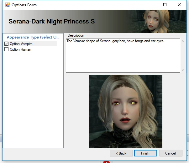
Task: Click inside the Description text box
Action: coord(123,55)
